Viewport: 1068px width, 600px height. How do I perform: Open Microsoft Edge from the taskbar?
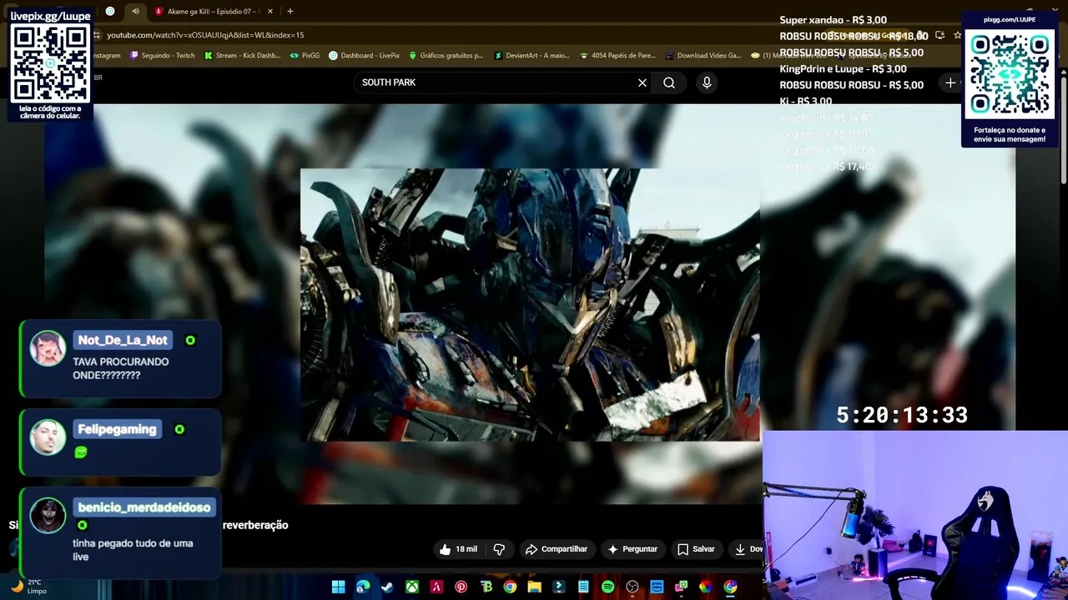(363, 587)
